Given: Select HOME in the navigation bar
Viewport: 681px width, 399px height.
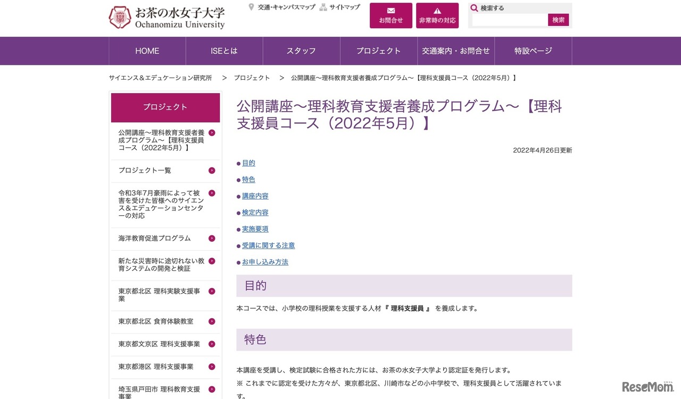Looking at the screenshot, I should (x=147, y=50).
